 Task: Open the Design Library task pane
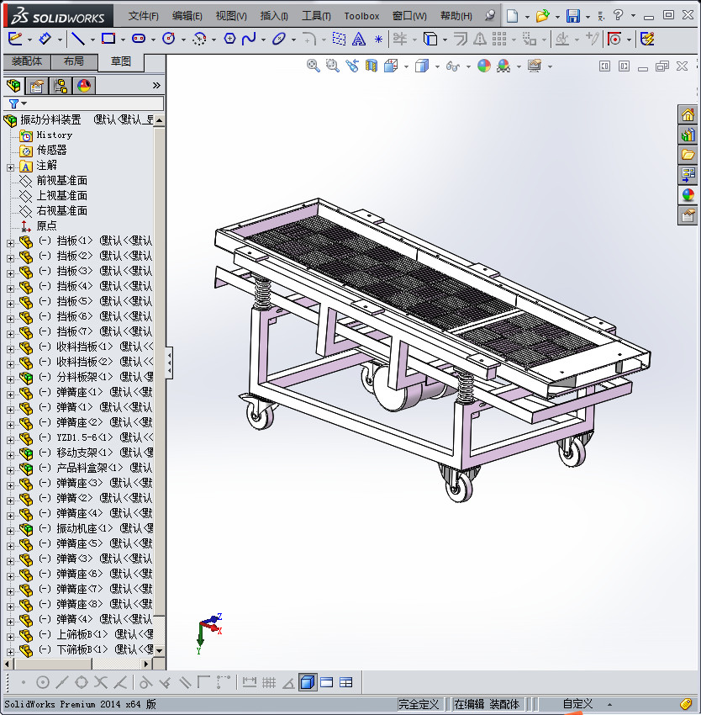click(688, 135)
